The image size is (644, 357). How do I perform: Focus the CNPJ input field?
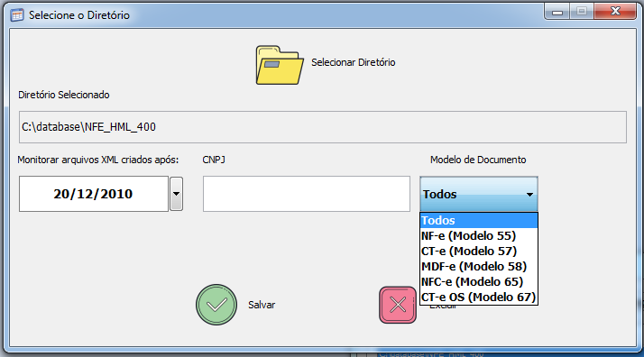[x=307, y=194]
